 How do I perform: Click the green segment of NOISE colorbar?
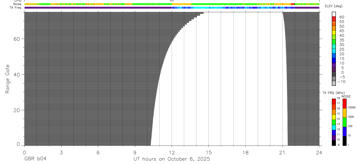(344, 122)
